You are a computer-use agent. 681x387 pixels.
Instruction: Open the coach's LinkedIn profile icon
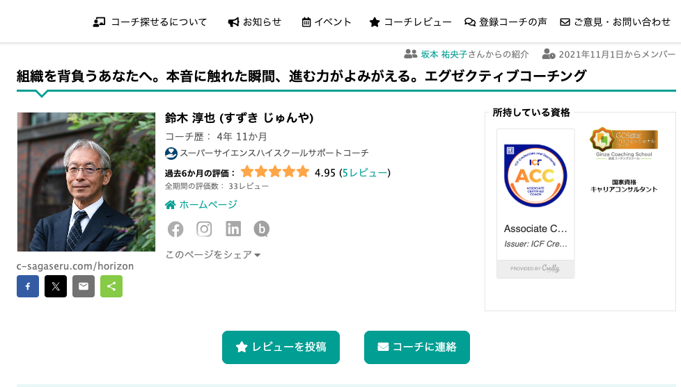coord(233,229)
